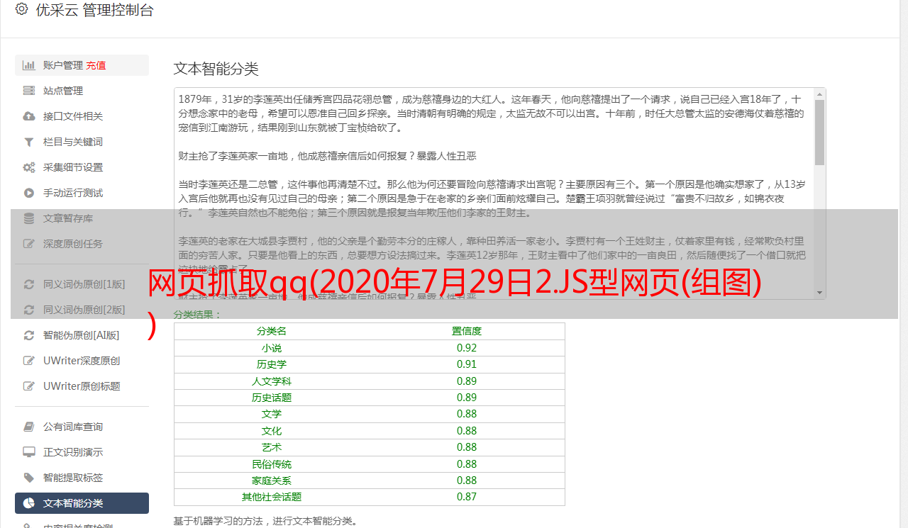This screenshot has height=528, width=908.
Task: Click the text area scrollbar down arrow
Action: [820, 293]
